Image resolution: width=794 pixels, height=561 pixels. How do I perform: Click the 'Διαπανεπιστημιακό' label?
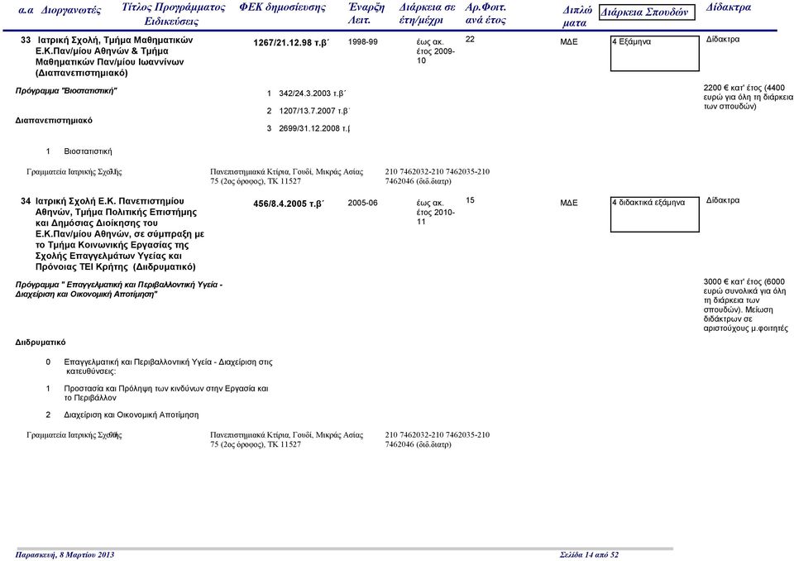54,121
